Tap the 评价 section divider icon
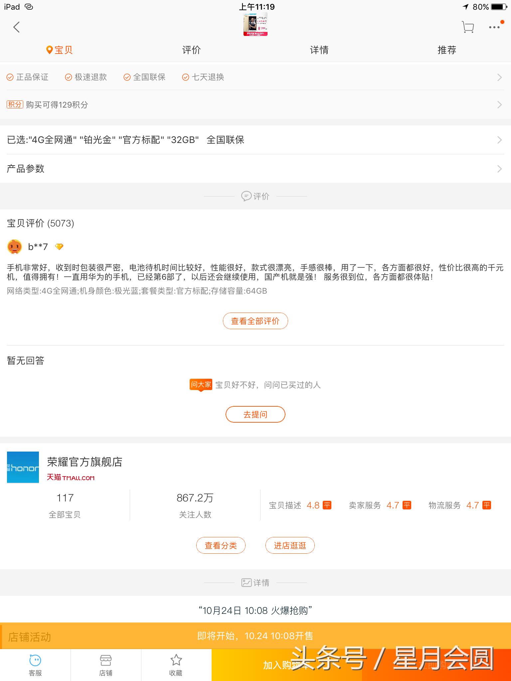Viewport: 511px width, 681px height. pos(246,196)
